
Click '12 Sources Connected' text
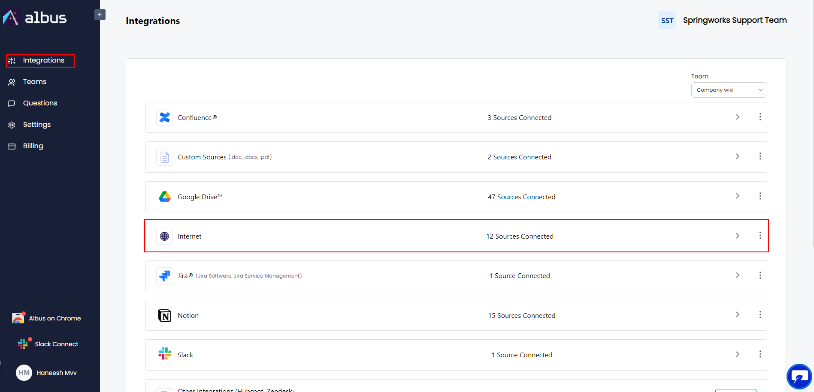pyautogui.click(x=520, y=236)
